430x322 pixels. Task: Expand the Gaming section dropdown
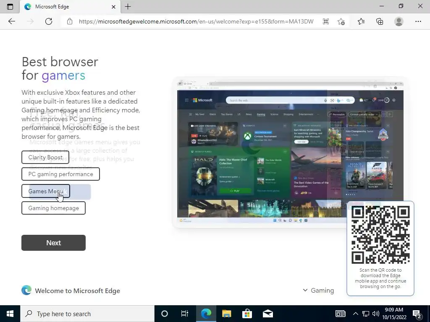pos(318,290)
